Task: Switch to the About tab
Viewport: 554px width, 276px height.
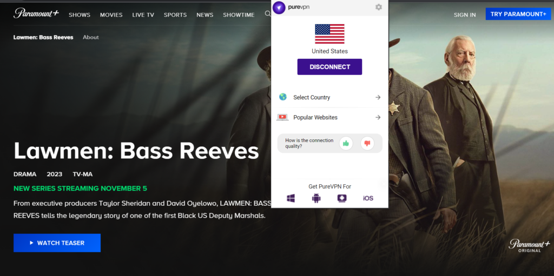Action: tap(91, 37)
